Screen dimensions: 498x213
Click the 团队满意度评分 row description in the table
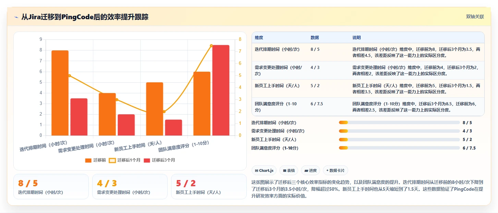coord(415,107)
